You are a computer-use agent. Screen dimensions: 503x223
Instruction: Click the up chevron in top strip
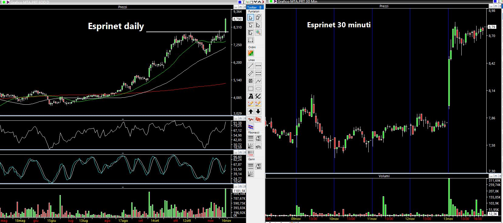(259, 2)
